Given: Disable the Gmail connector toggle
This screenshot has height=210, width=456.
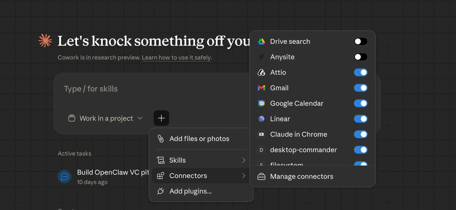Looking at the screenshot, I should coord(361,88).
